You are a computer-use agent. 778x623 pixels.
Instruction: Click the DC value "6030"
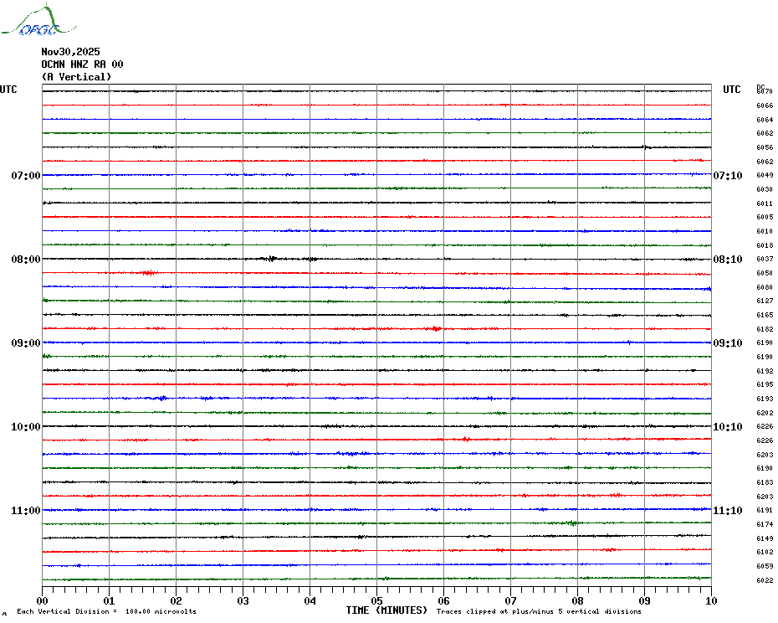765,189
